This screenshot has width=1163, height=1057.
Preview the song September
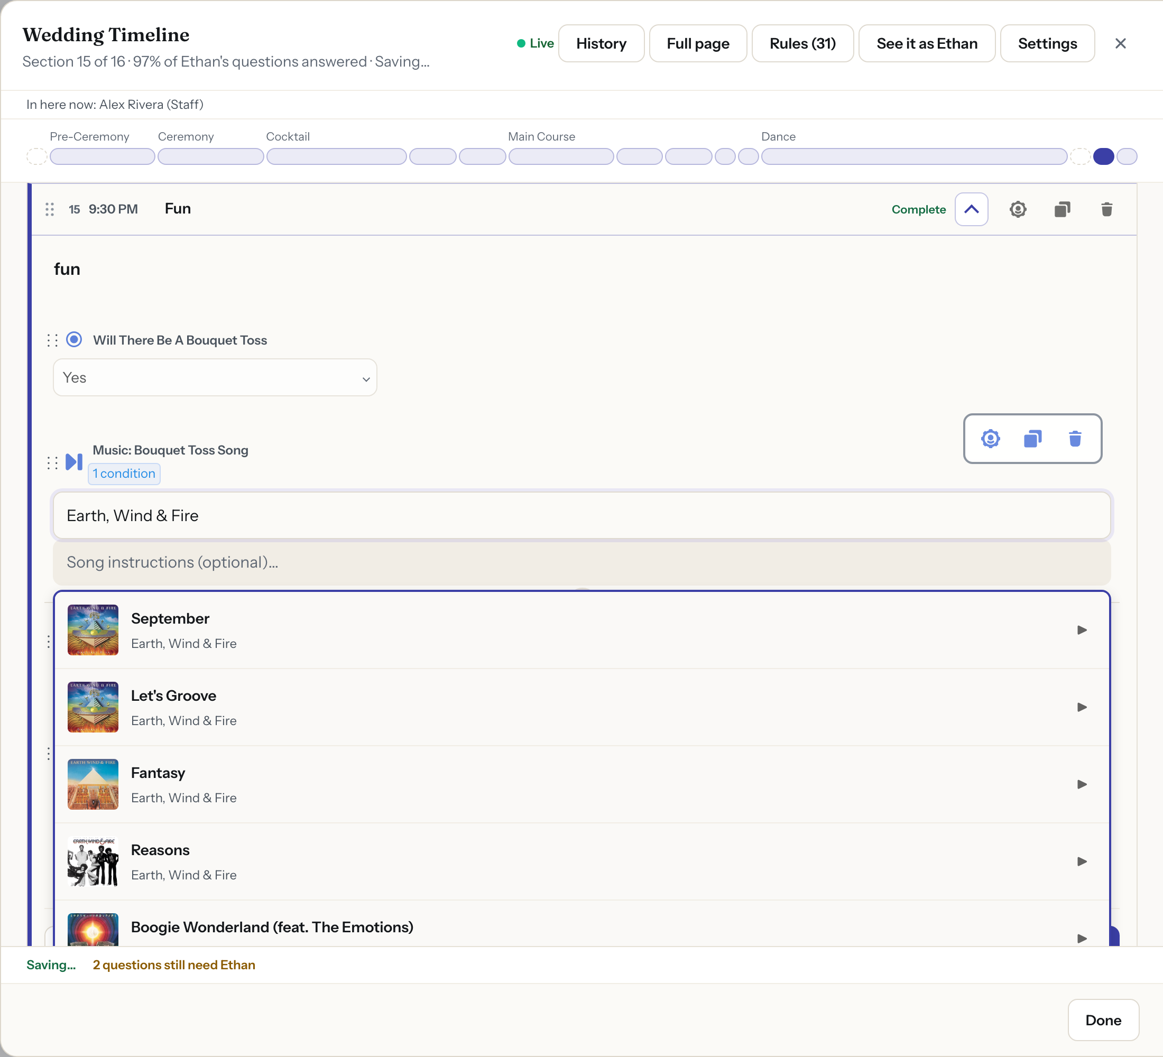[x=1082, y=629]
